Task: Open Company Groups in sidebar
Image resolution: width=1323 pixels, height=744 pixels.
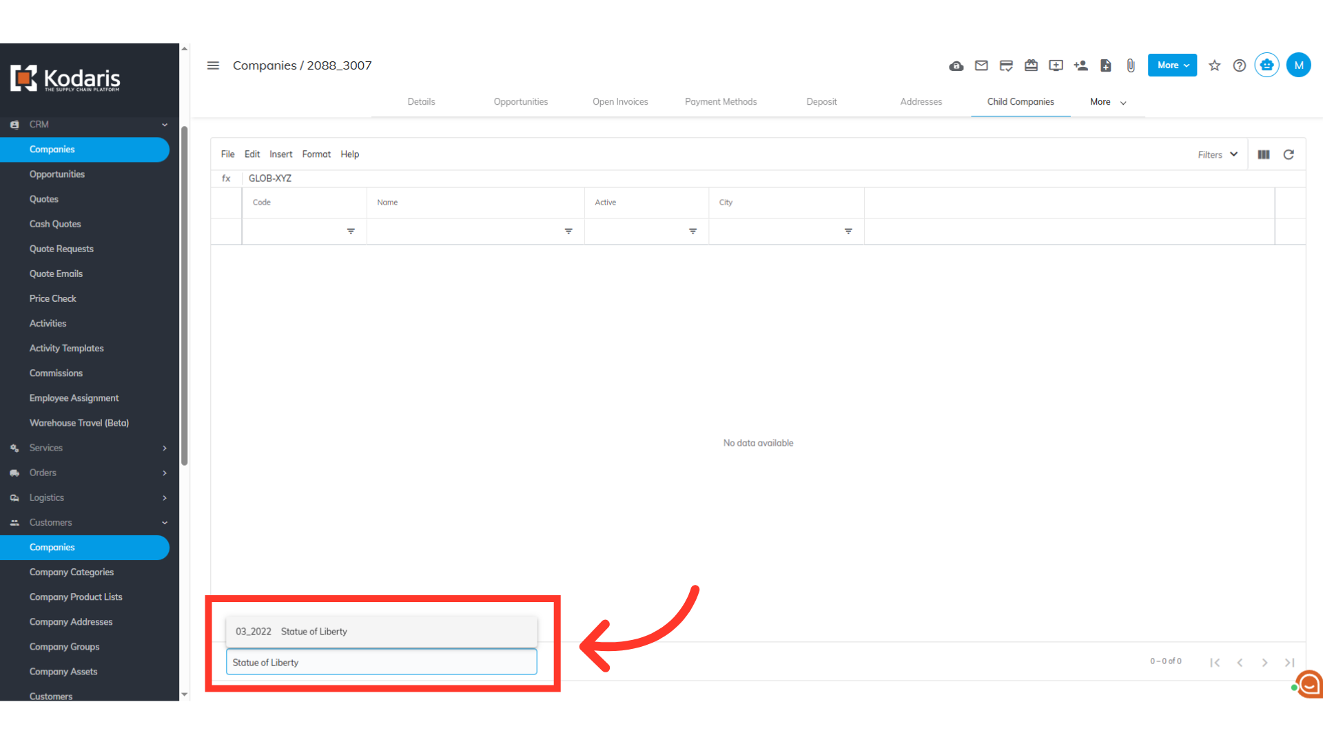Action: [64, 646]
